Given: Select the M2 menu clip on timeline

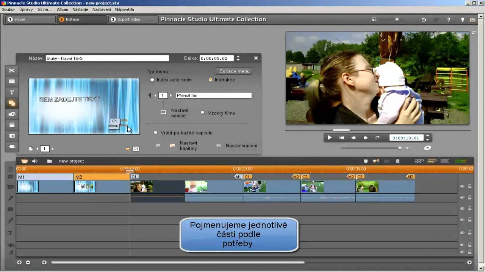Looking at the screenshot, I should [102, 183].
